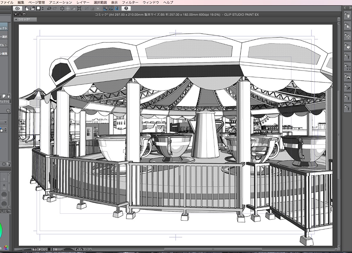352x253 pixels.
Task: Open the 選択範囲 menu
Action: click(100, 2)
